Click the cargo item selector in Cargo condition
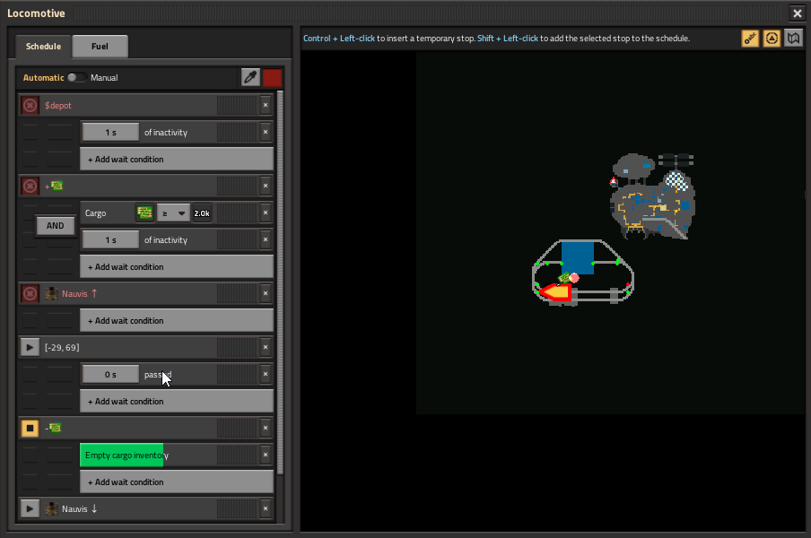The image size is (811, 538). point(144,213)
